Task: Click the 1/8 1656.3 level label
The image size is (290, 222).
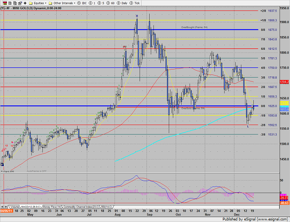Action: coord(269,97)
